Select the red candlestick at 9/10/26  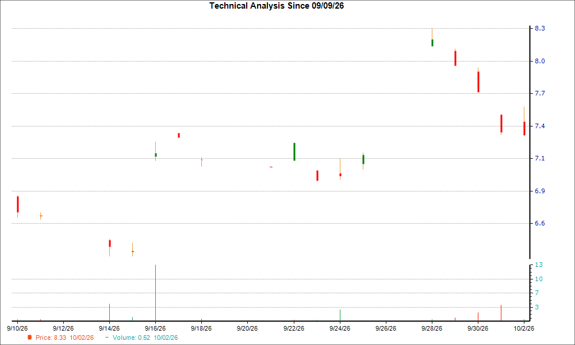[x=18, y=205]
